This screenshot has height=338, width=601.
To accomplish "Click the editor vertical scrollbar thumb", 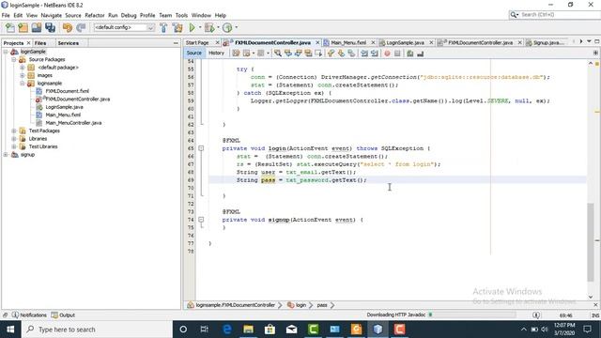I will tap(591, 242).
